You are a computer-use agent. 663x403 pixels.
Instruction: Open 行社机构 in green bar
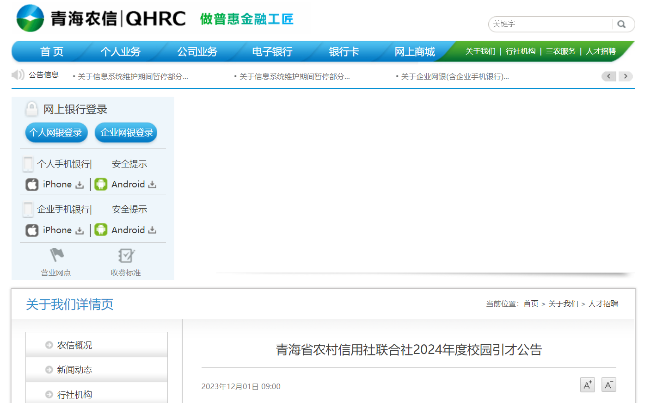(x=521, y=51)
